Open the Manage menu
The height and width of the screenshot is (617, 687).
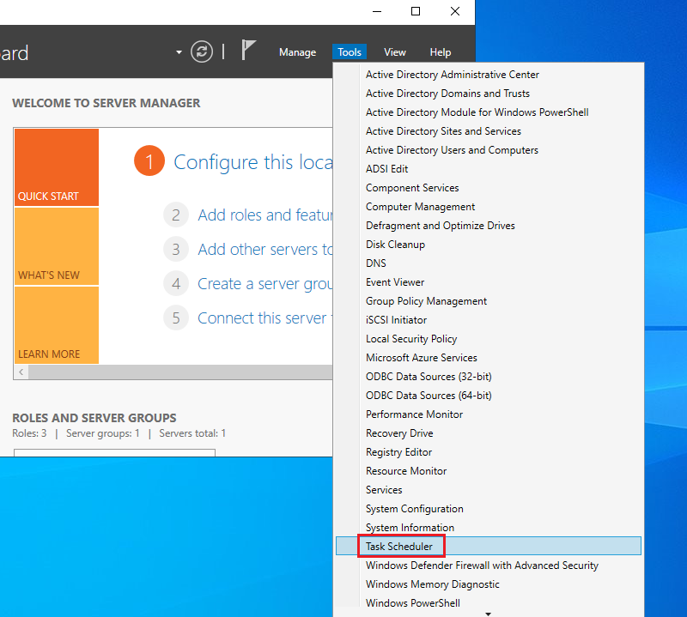coord(297,52)
